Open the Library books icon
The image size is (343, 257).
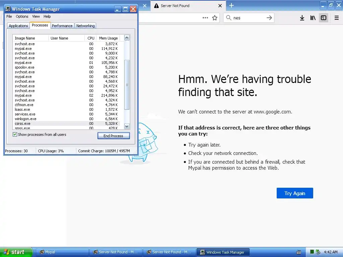click(x=313, y=18)
